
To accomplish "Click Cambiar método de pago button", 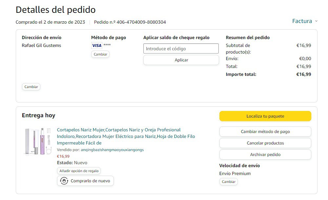I will [265, 132].
